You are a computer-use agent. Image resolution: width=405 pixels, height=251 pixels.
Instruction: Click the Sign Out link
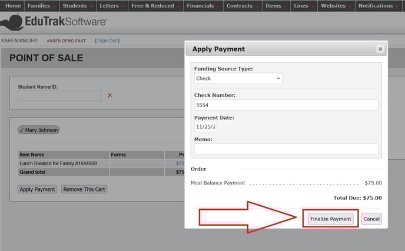(107, 41)
